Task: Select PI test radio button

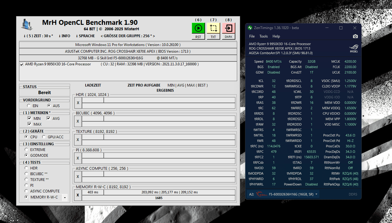Action: tap(26, 185)
